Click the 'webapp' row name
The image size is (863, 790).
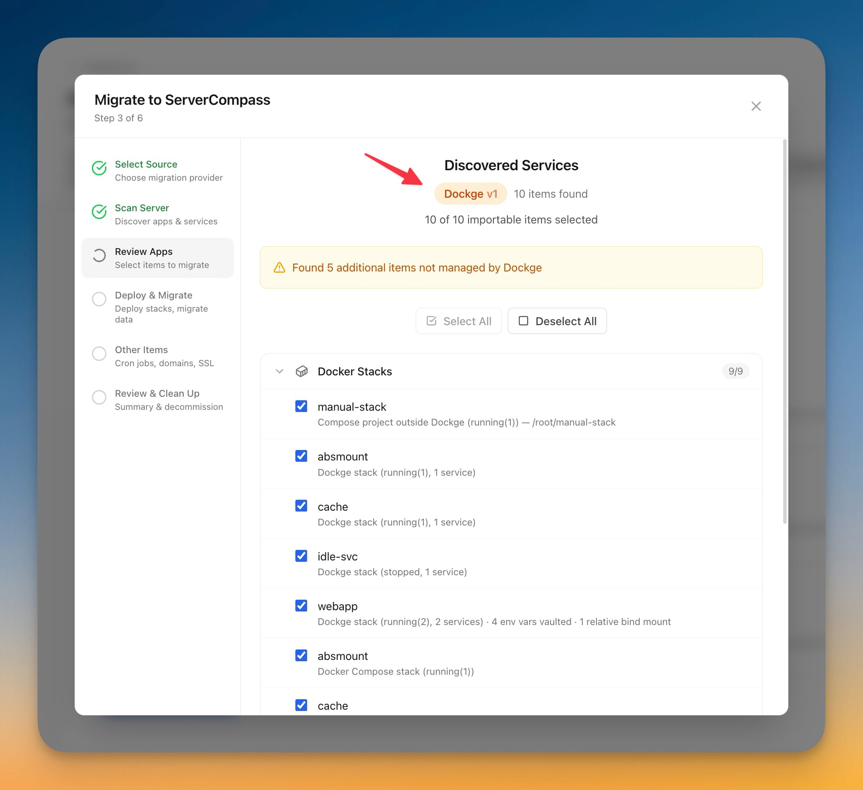(x=338, y=606)
